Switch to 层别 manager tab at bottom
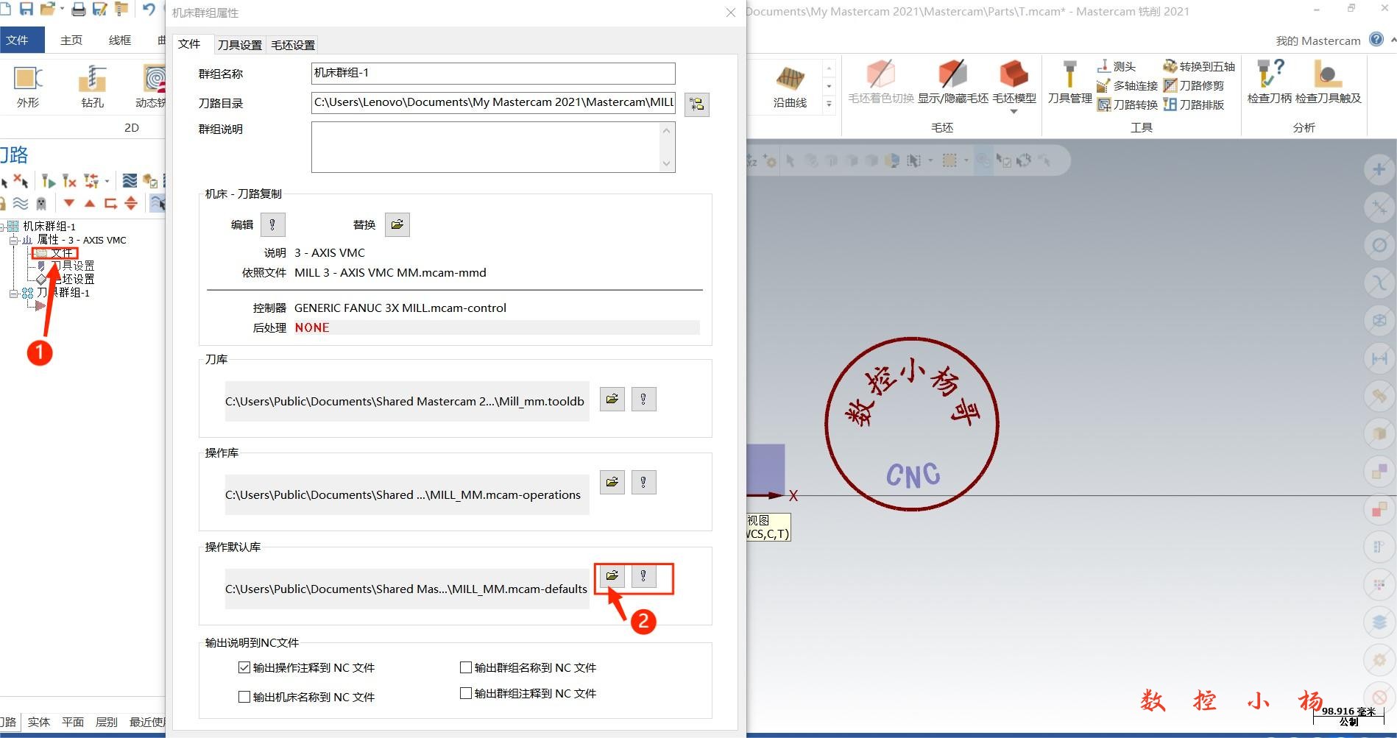The height and width of the screenshot is (738, 1397). tap(107, 722)
